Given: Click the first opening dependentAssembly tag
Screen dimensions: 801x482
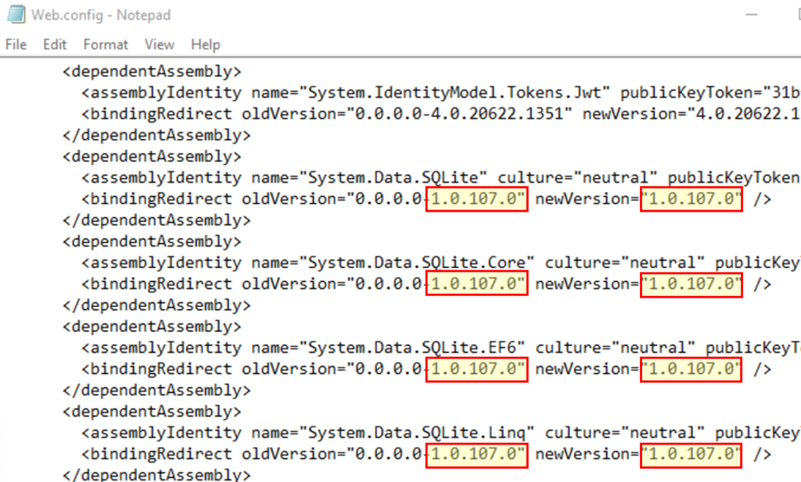Looking at the screenshot, I should 153,72.
